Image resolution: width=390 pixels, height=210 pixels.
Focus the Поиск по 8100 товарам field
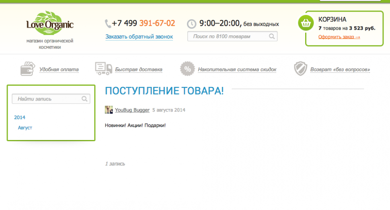232,36
